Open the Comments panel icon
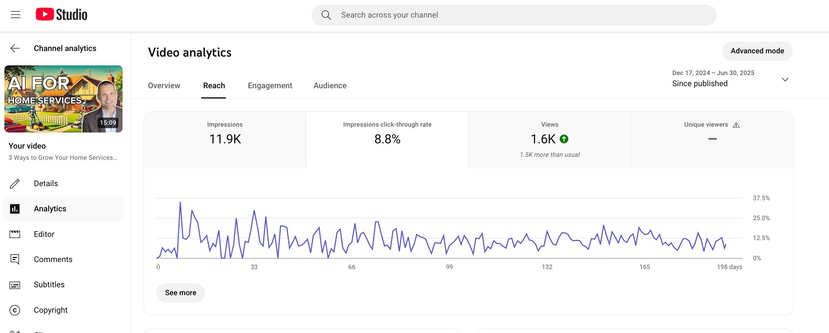The height and width of the screenshot is (333, 829). [14, 259]
